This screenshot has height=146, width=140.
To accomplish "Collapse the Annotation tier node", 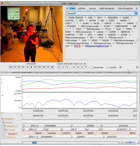I will coord(2,119).
